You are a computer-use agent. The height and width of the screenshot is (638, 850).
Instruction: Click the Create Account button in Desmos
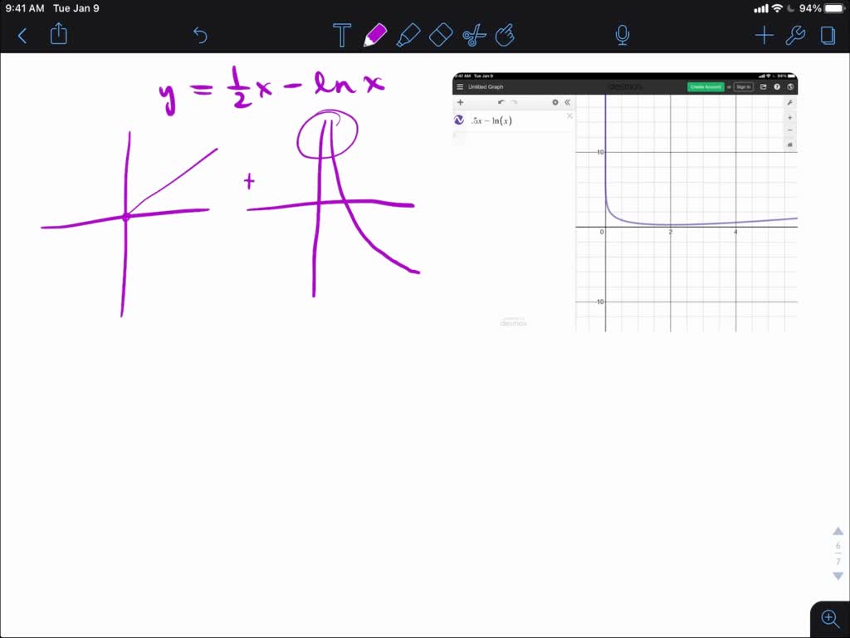(705, 86)
